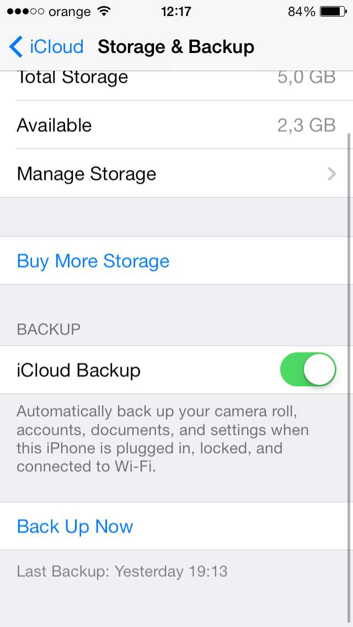Open the Manage Storage row
This screenshot has width=353, height=627.
point(176,173)
